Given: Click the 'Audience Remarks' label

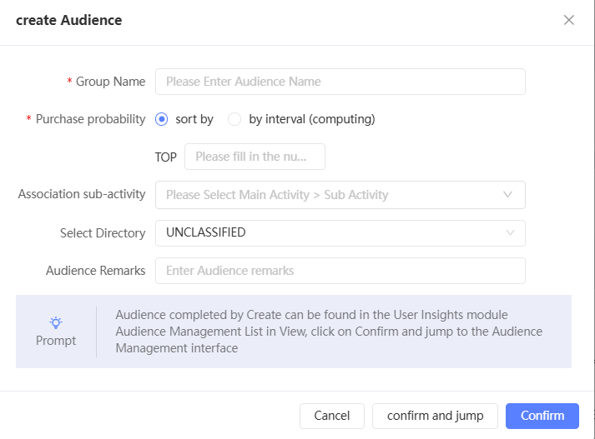Looking at the screenshot, I should pos(96,271).
